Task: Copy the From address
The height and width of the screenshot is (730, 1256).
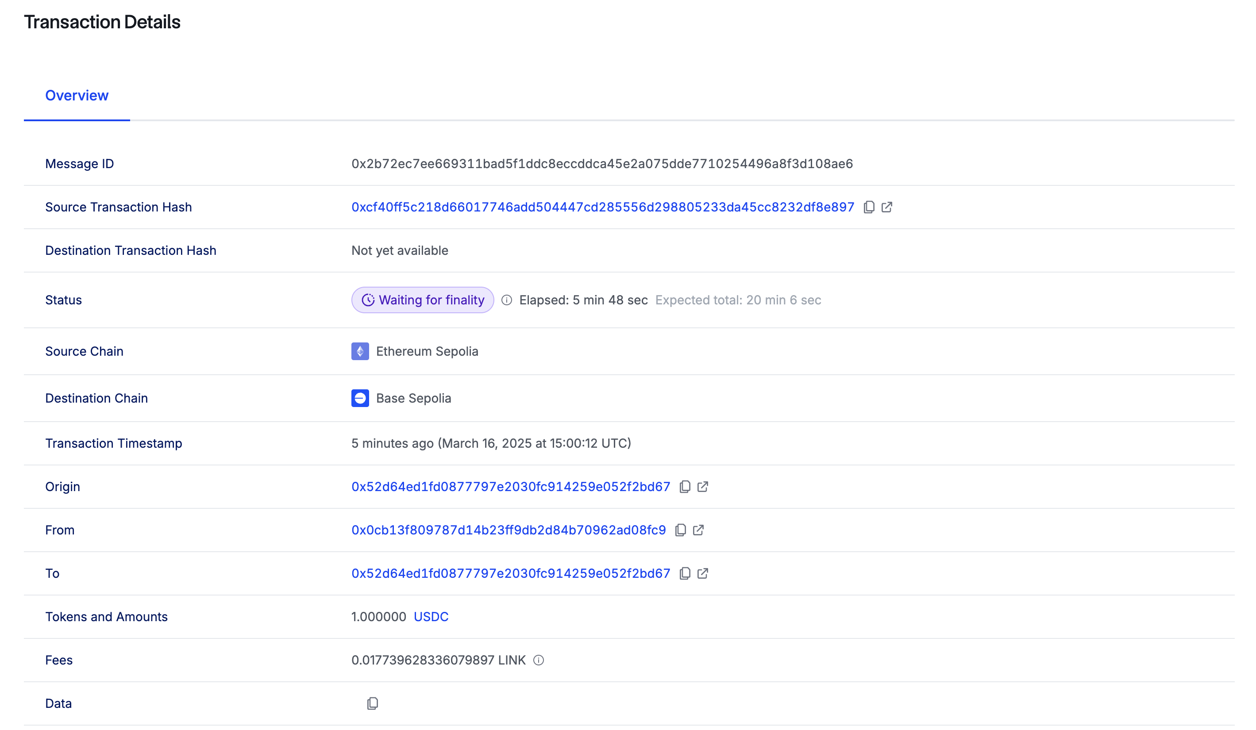Action: pyautogui.click(x=680, y=530)
